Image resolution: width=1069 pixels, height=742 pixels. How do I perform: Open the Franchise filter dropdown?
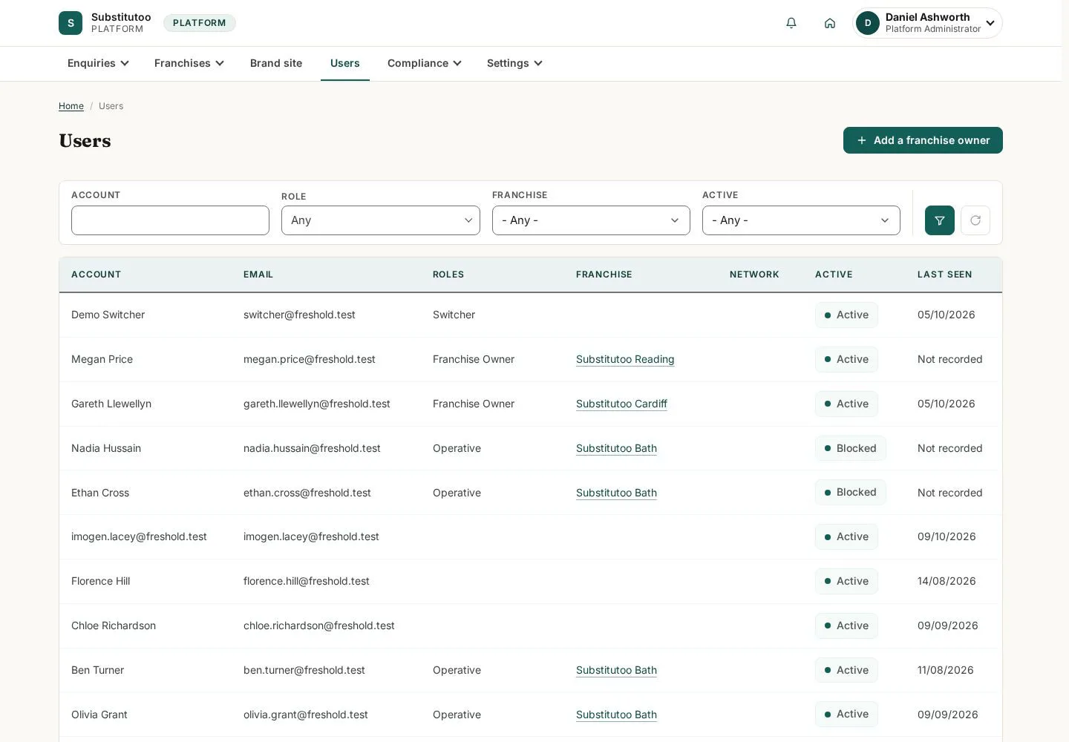(591, 220)
